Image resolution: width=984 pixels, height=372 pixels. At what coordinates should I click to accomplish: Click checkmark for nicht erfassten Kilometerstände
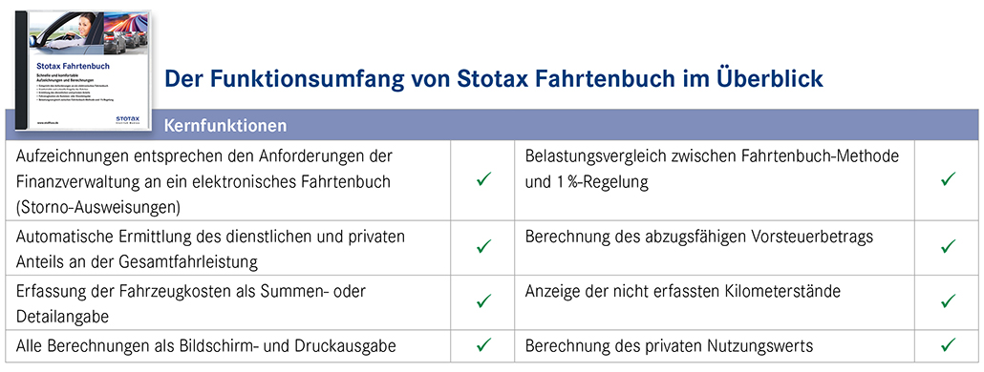click(x=948, y=301)
